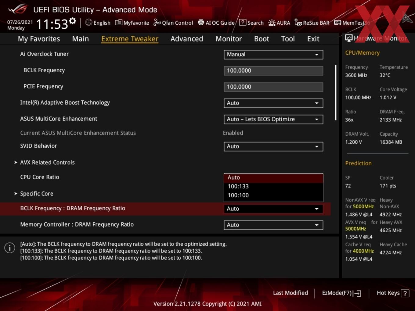415x311 pixels.
Task: Open the ASUS MultiCore Enhancement dropdown
Action: [x=273, y=119]
